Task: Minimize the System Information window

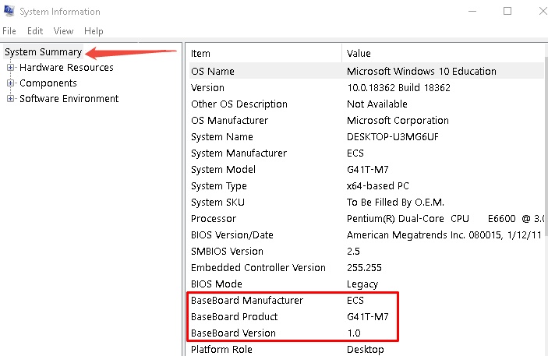Action: pyautogui.click(x=472, y=11)
